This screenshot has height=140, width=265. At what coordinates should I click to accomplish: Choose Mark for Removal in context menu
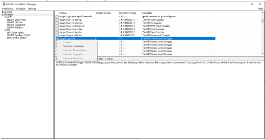coord(73,58)
